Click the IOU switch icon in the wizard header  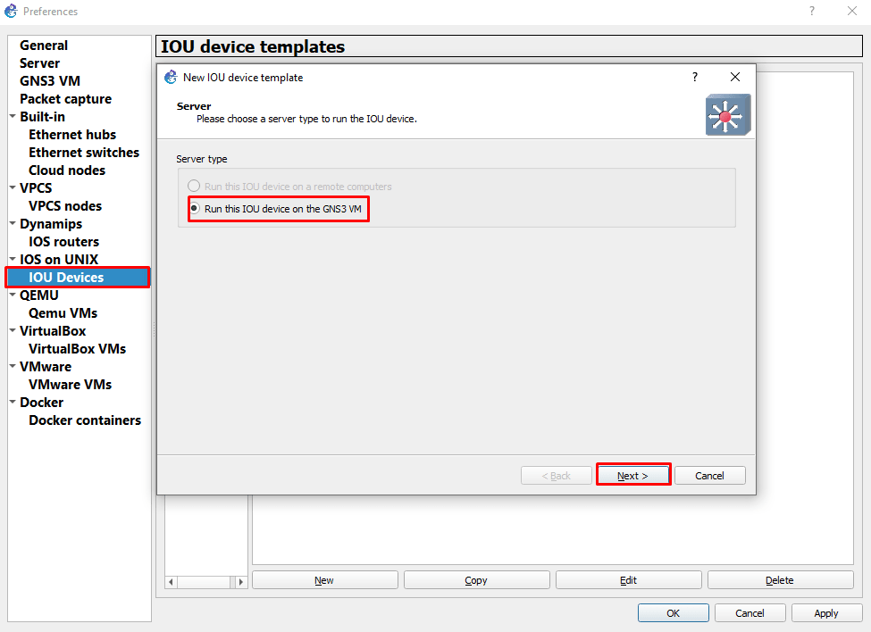click(x=728, y=115)
